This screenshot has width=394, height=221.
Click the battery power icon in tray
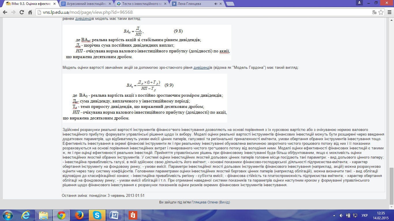348,215
